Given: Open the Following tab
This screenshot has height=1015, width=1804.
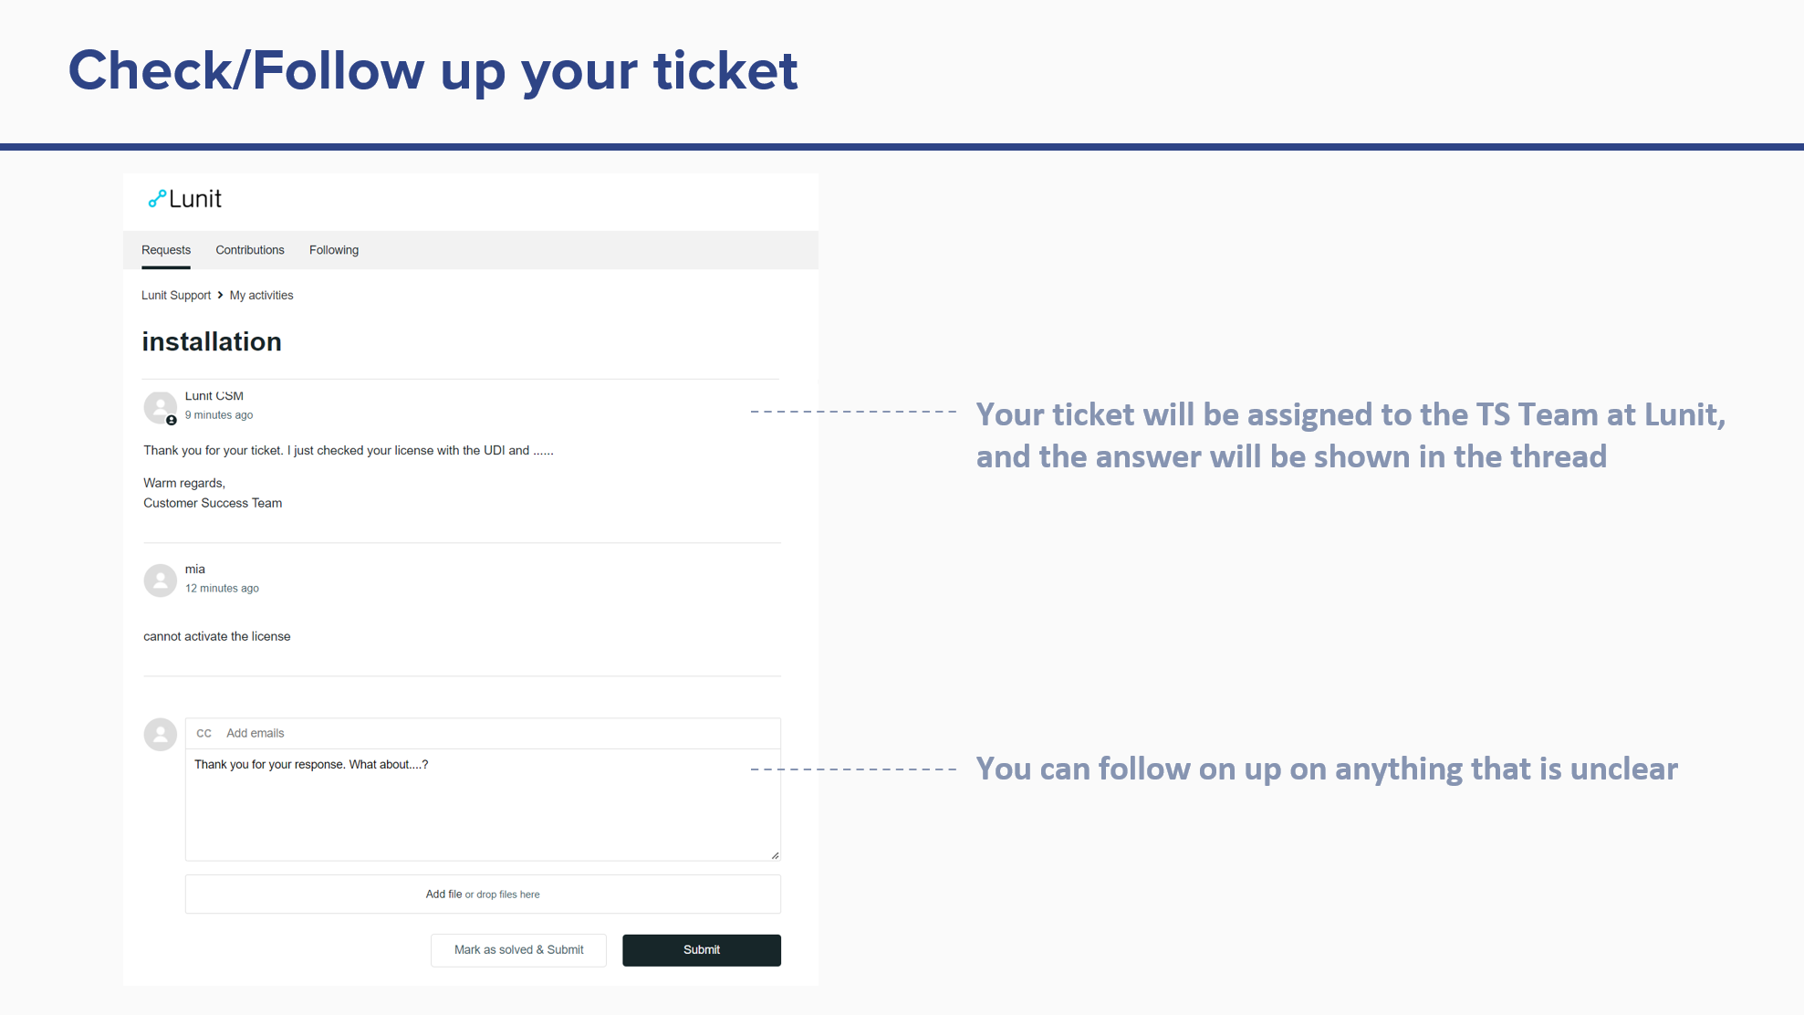Looking at the screenshot, I should click(x=334, y=250).
